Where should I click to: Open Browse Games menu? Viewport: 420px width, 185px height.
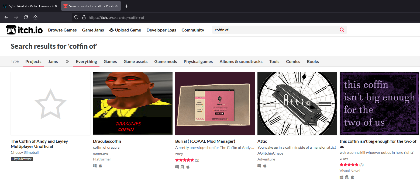[x=62, y=30]
